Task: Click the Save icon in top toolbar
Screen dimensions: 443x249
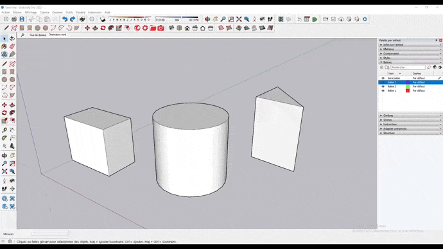Action: pos(22,19)
